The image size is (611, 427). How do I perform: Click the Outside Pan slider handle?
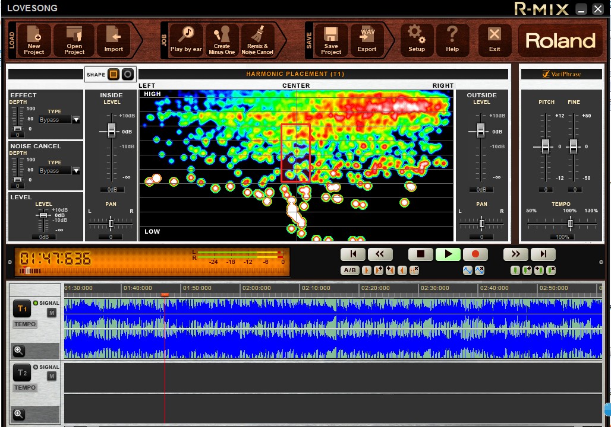[x=481, y=223]
